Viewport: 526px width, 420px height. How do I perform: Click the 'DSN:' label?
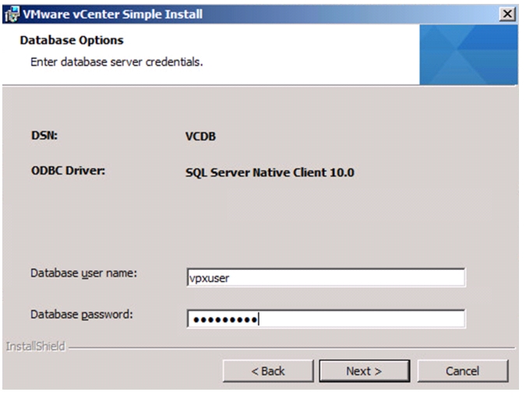pyautogui.click(x=44, y=135)
